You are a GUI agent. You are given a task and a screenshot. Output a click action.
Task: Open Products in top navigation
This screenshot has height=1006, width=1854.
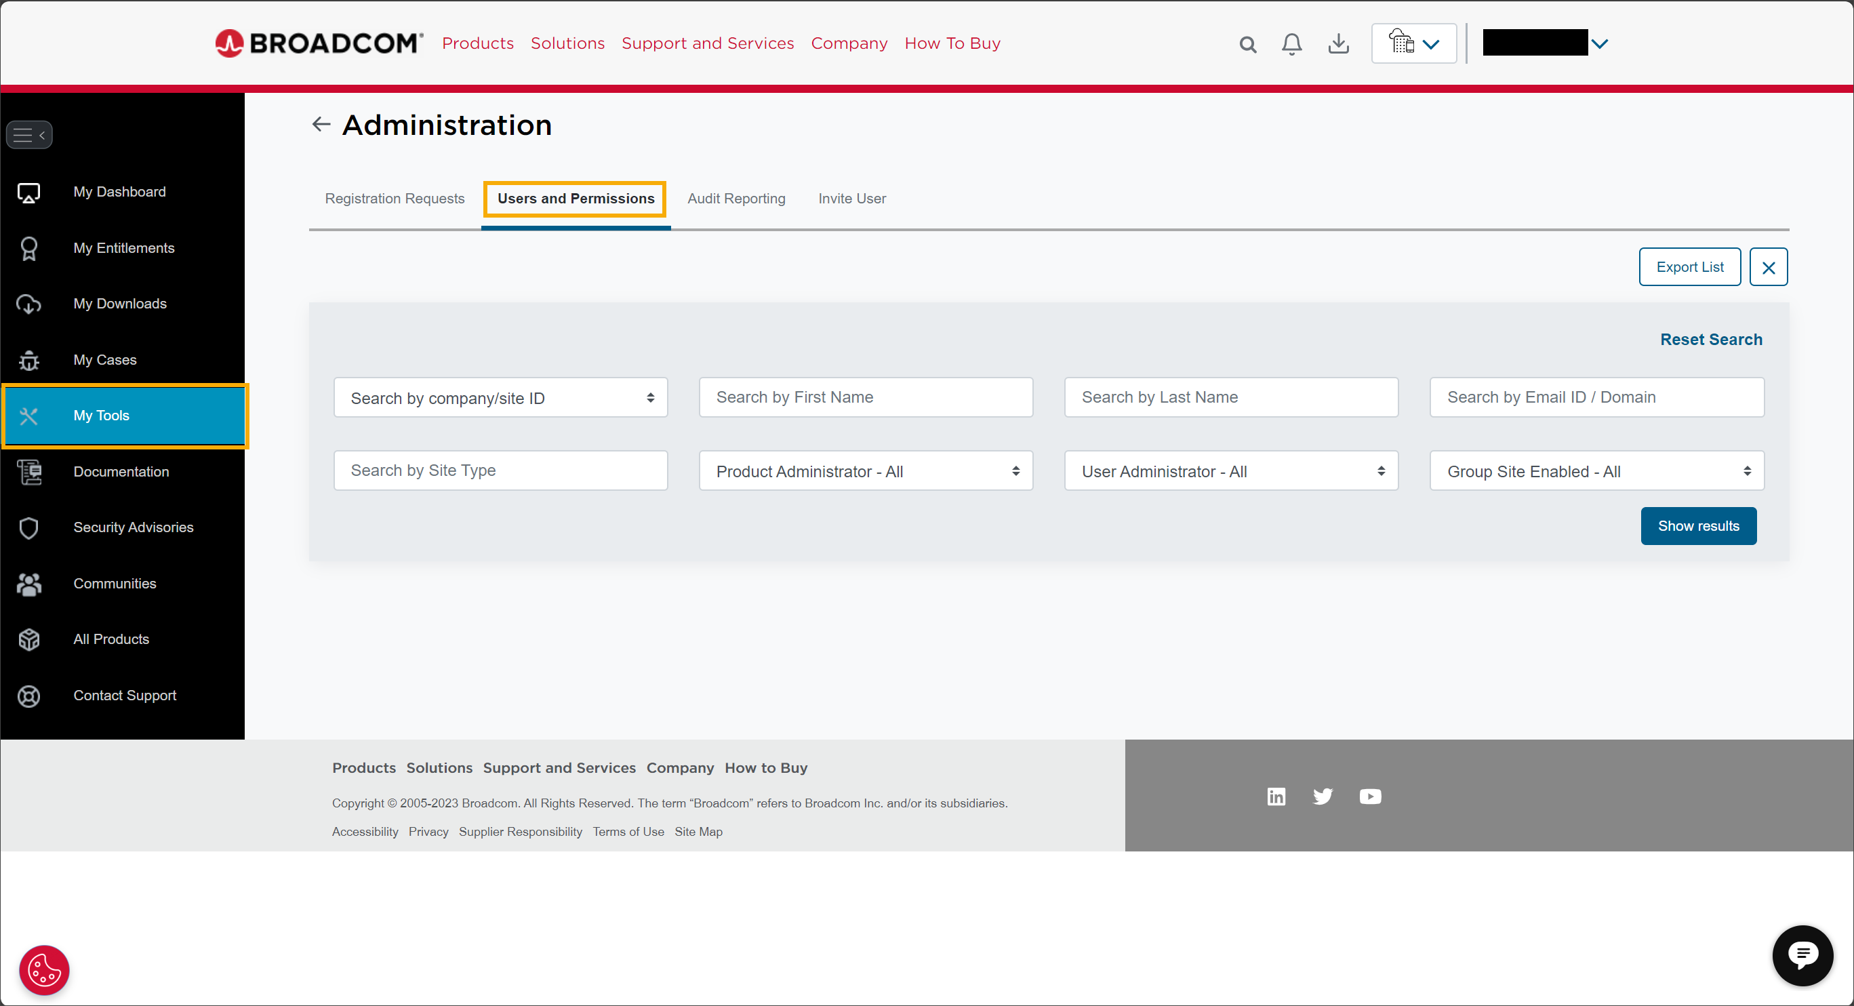tap(478, 43)
